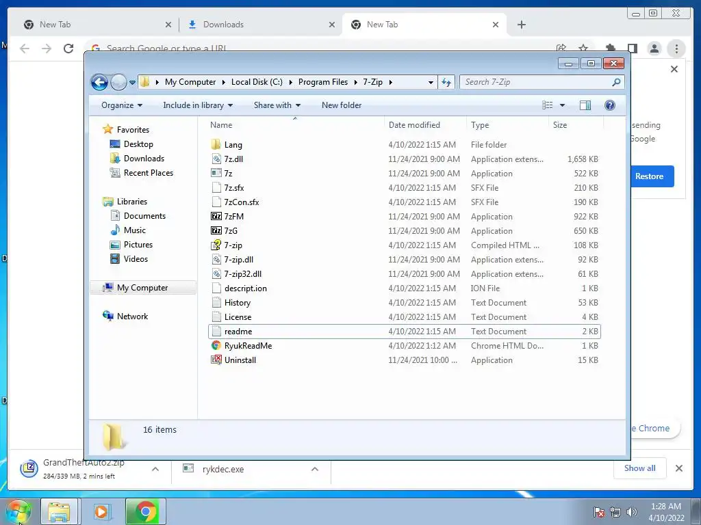Open Include in library menu
This screenshot has height=525, width=701.
pyautogui.click(x=198, y=105)
